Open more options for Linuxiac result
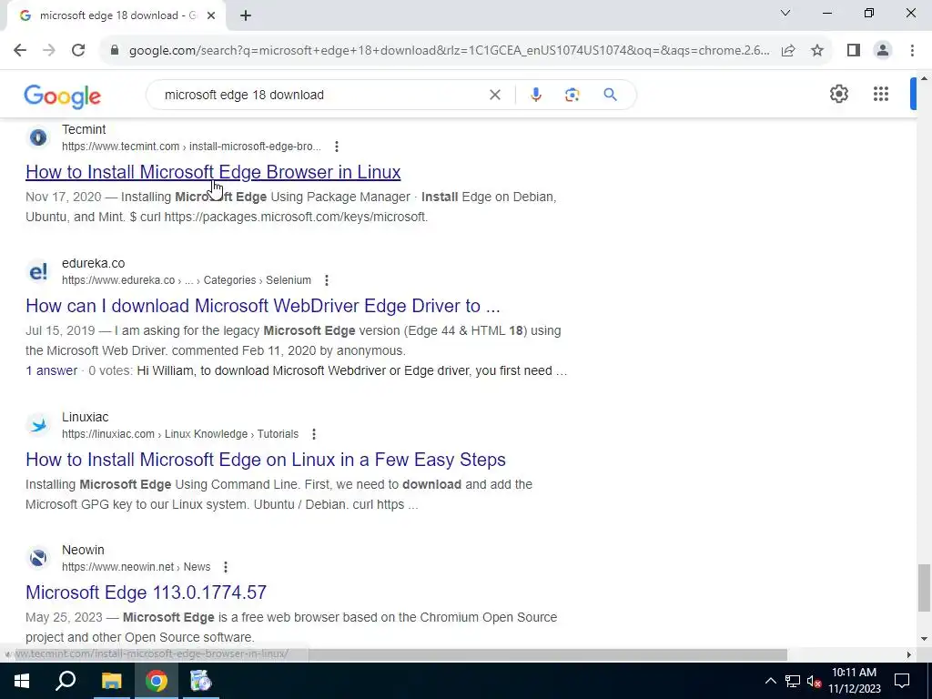The image size is (932, 699). [314, 434]
